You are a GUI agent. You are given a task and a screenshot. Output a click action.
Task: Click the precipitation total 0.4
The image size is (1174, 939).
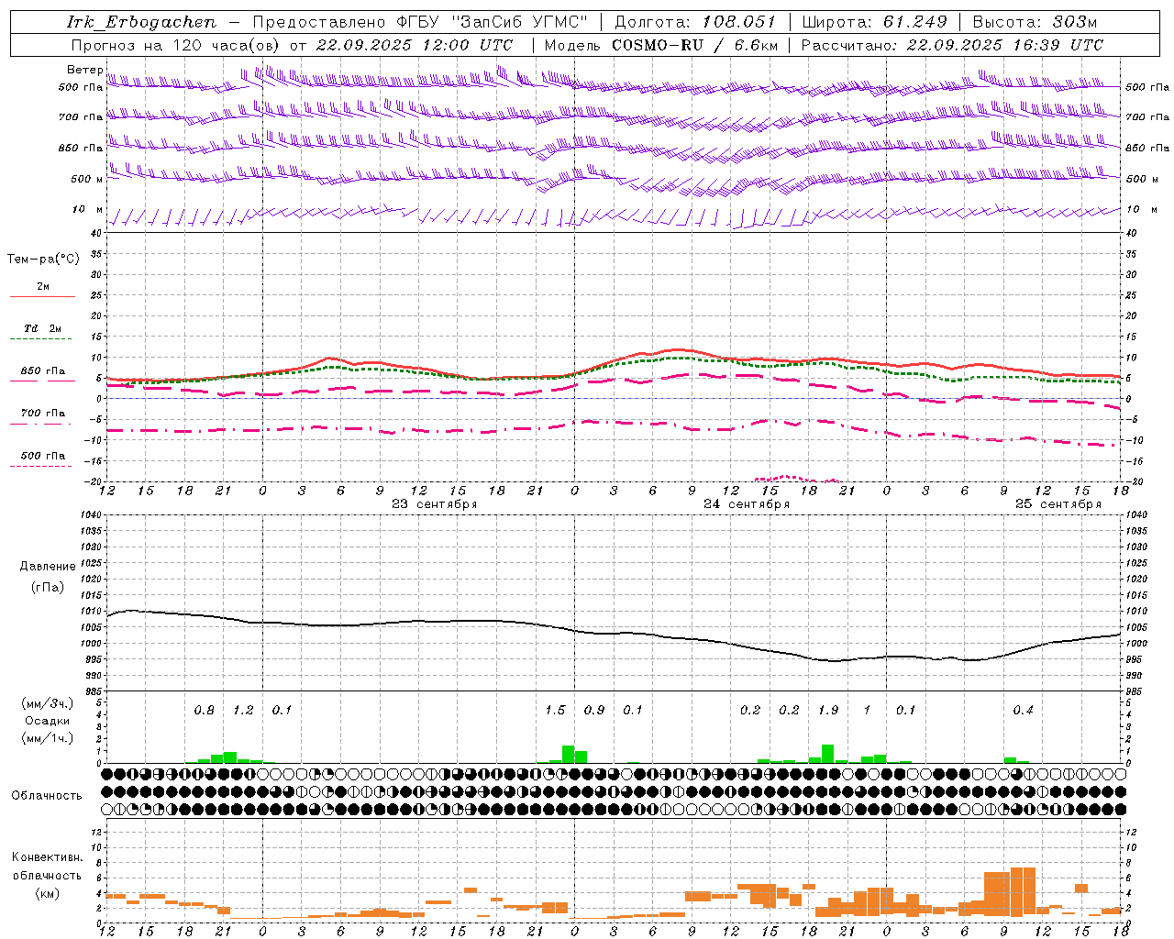tap(1023, 710)
